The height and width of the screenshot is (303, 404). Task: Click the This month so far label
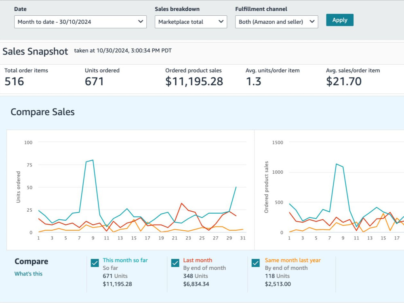coord(125,260)
